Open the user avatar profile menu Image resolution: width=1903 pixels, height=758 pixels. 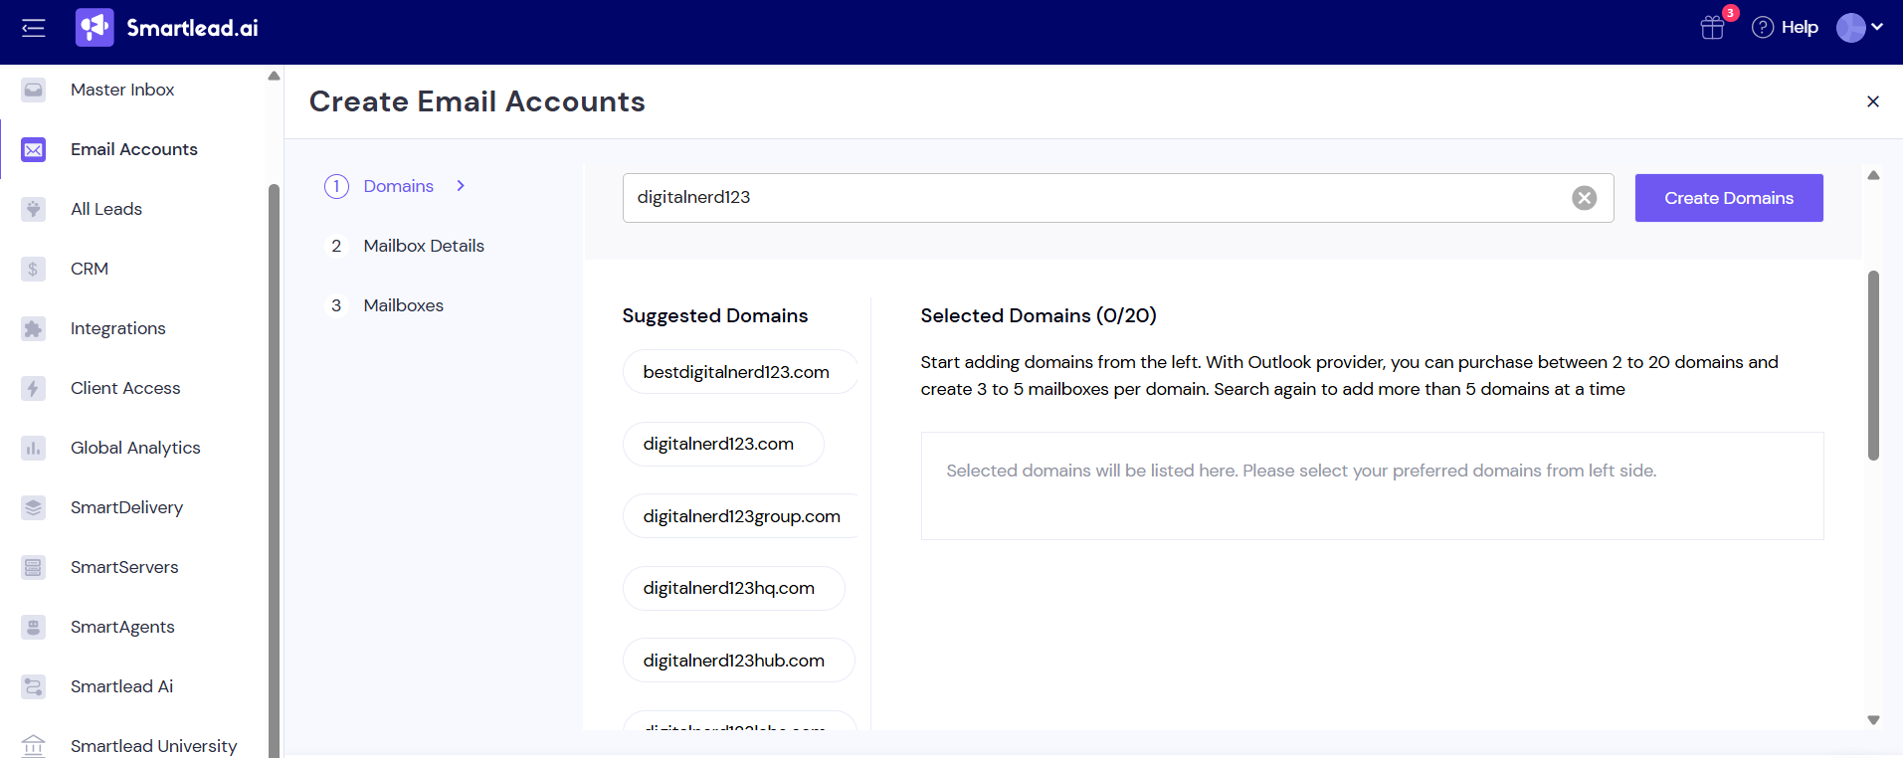[x=1859, y=27]
